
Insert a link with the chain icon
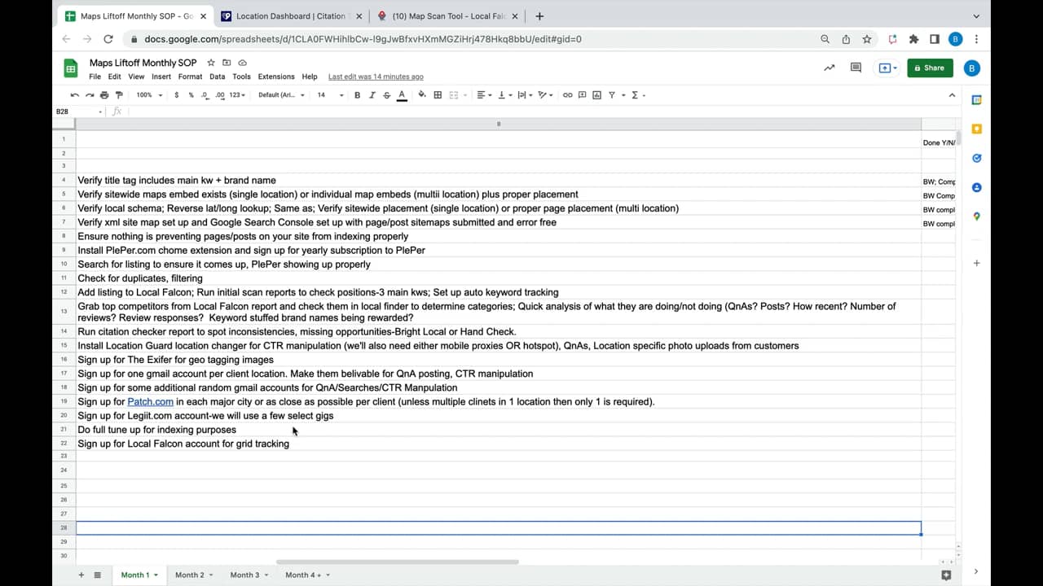[x=568, y=95]
